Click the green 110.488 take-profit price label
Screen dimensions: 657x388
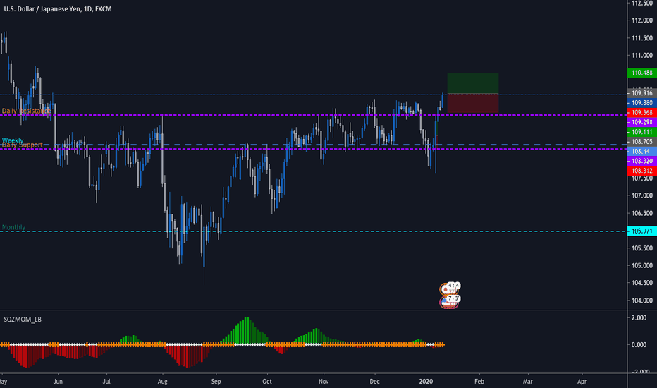click(641, 73)
